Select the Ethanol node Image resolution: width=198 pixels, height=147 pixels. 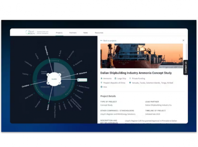65,106
